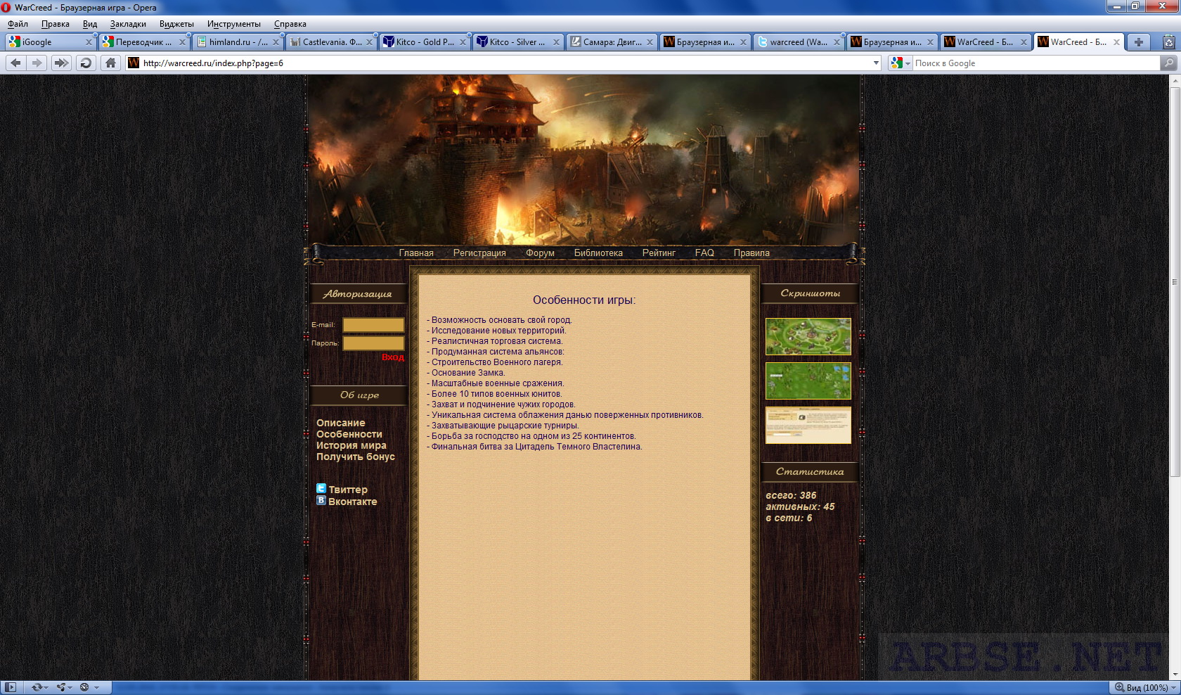Open the Рейтинг link

(659, 253)
